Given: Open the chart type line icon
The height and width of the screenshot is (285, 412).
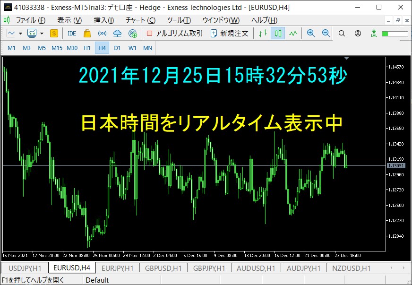Looking at the screenshot, I should pyautogui.click(x=11, y=34).
